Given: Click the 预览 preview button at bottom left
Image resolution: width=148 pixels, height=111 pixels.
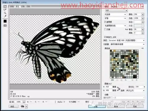Looking at the screenshot, I should pyautogui.click(x=14, y=107).
